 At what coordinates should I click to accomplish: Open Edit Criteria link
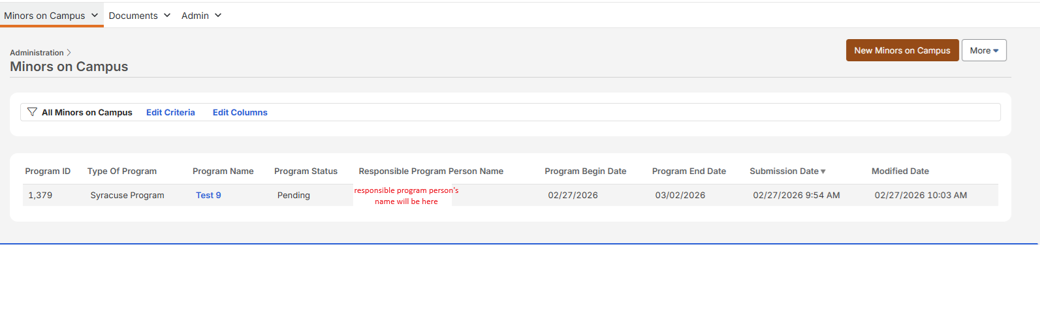pos(170,113)
